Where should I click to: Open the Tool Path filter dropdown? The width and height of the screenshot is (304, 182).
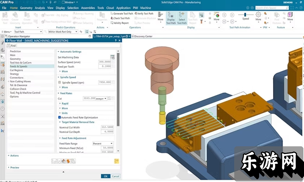(x=28, y=32)
